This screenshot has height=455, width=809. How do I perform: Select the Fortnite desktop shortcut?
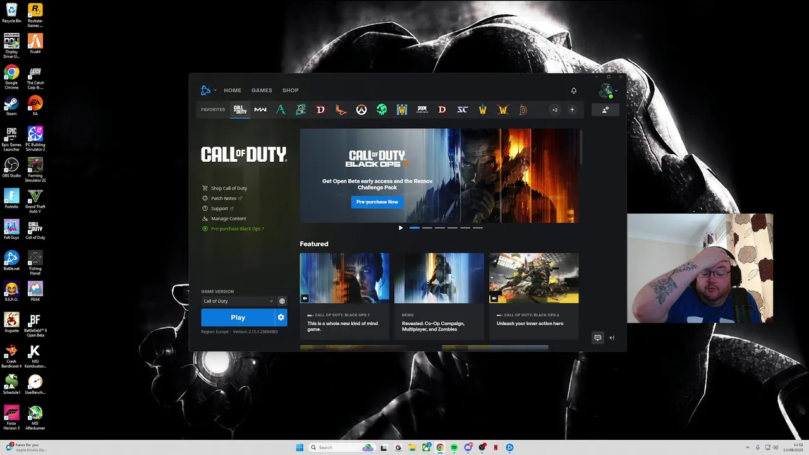[x=11, y=198]
